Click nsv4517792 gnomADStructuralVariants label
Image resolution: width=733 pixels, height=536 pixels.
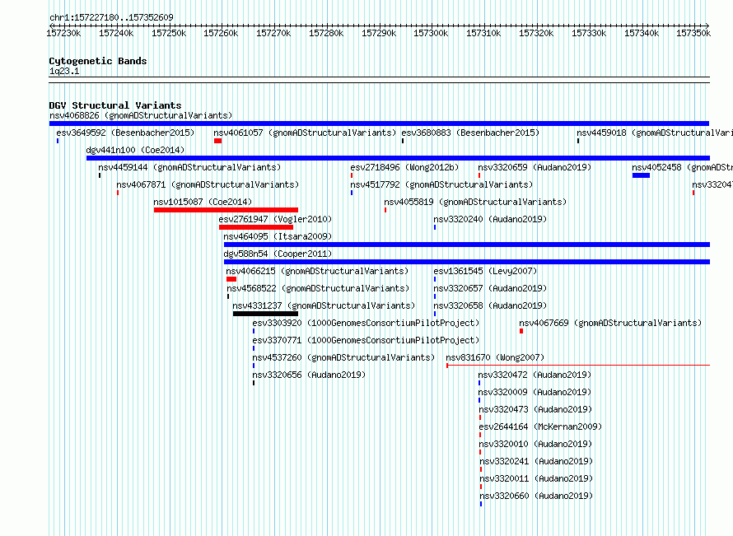coord(441,184)
